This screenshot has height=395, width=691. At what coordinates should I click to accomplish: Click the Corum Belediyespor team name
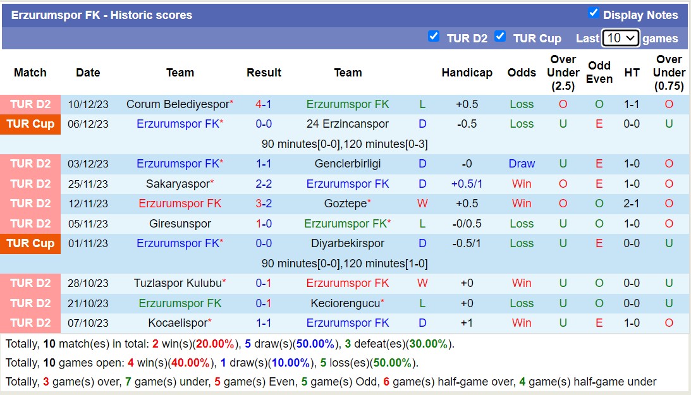(x=178, y=104)
